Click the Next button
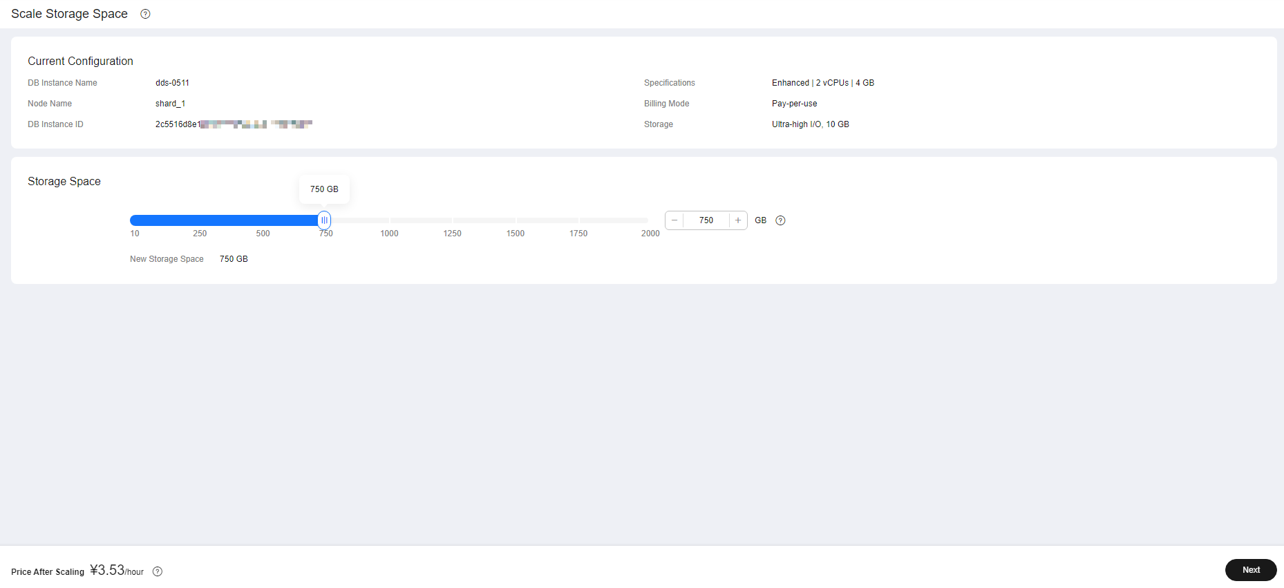Viewport: 1284px width, 588px height. pyautogui.click(x=1251, y=570)
